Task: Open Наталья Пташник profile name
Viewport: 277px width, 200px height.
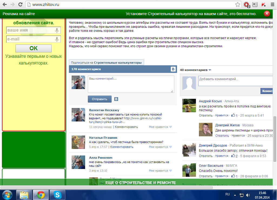Action: 103,138
